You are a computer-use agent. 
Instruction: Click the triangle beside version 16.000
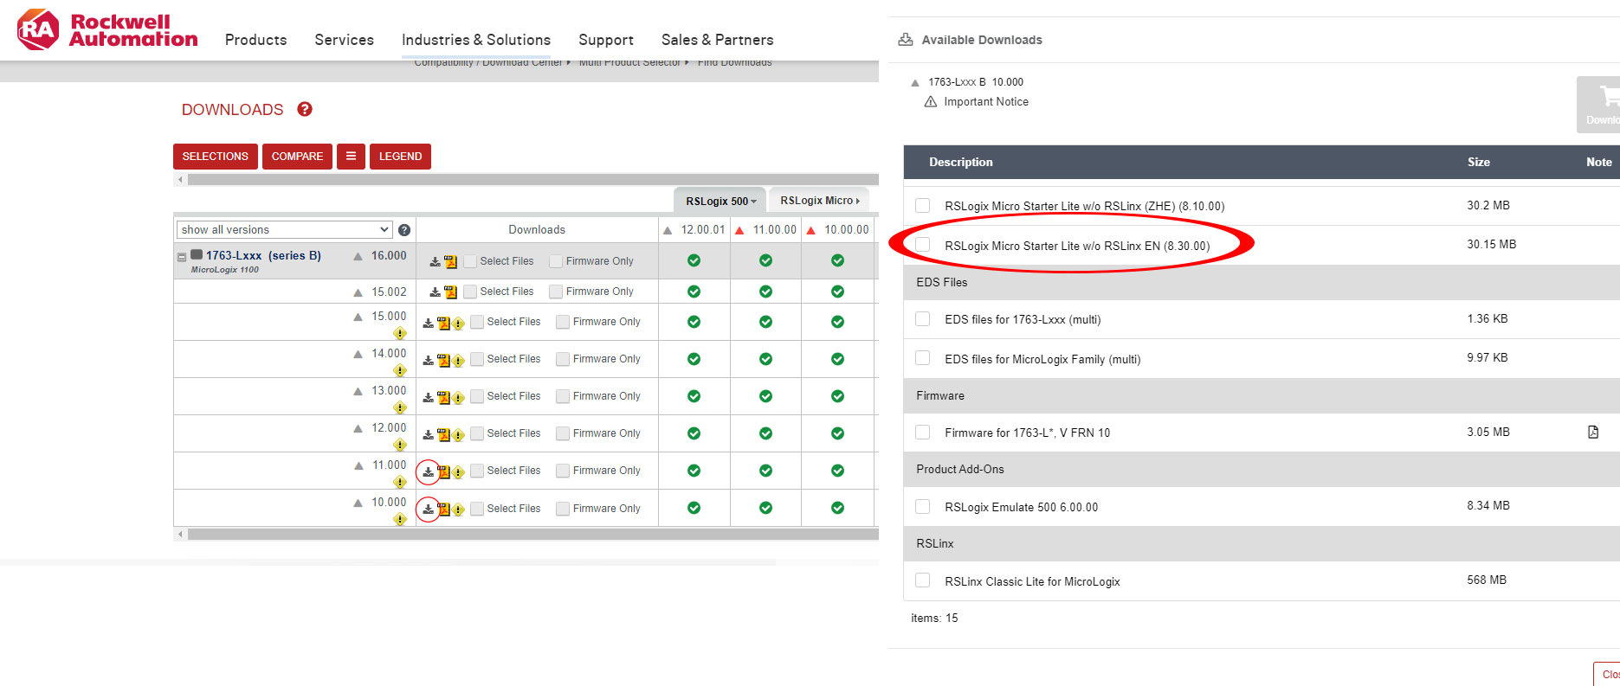tap(358, 257)
